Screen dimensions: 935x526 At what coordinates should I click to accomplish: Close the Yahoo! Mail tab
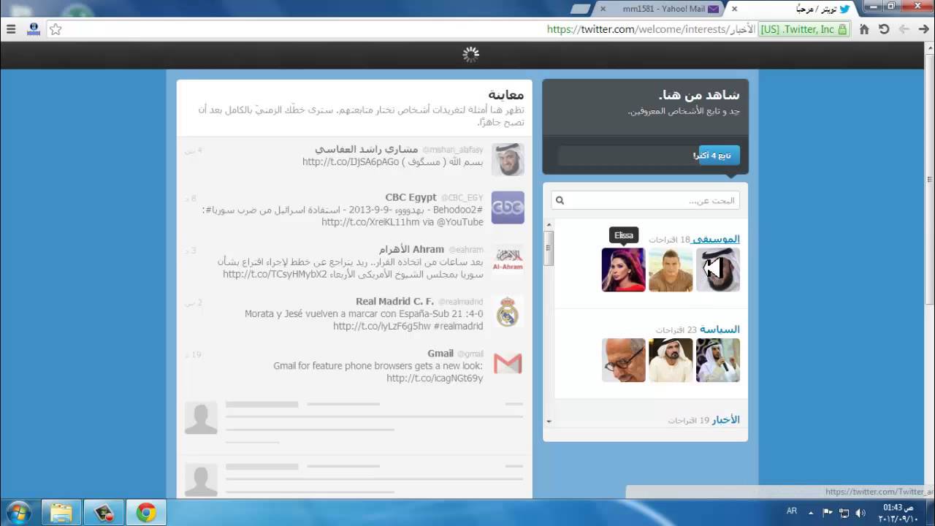pos(603,9)
